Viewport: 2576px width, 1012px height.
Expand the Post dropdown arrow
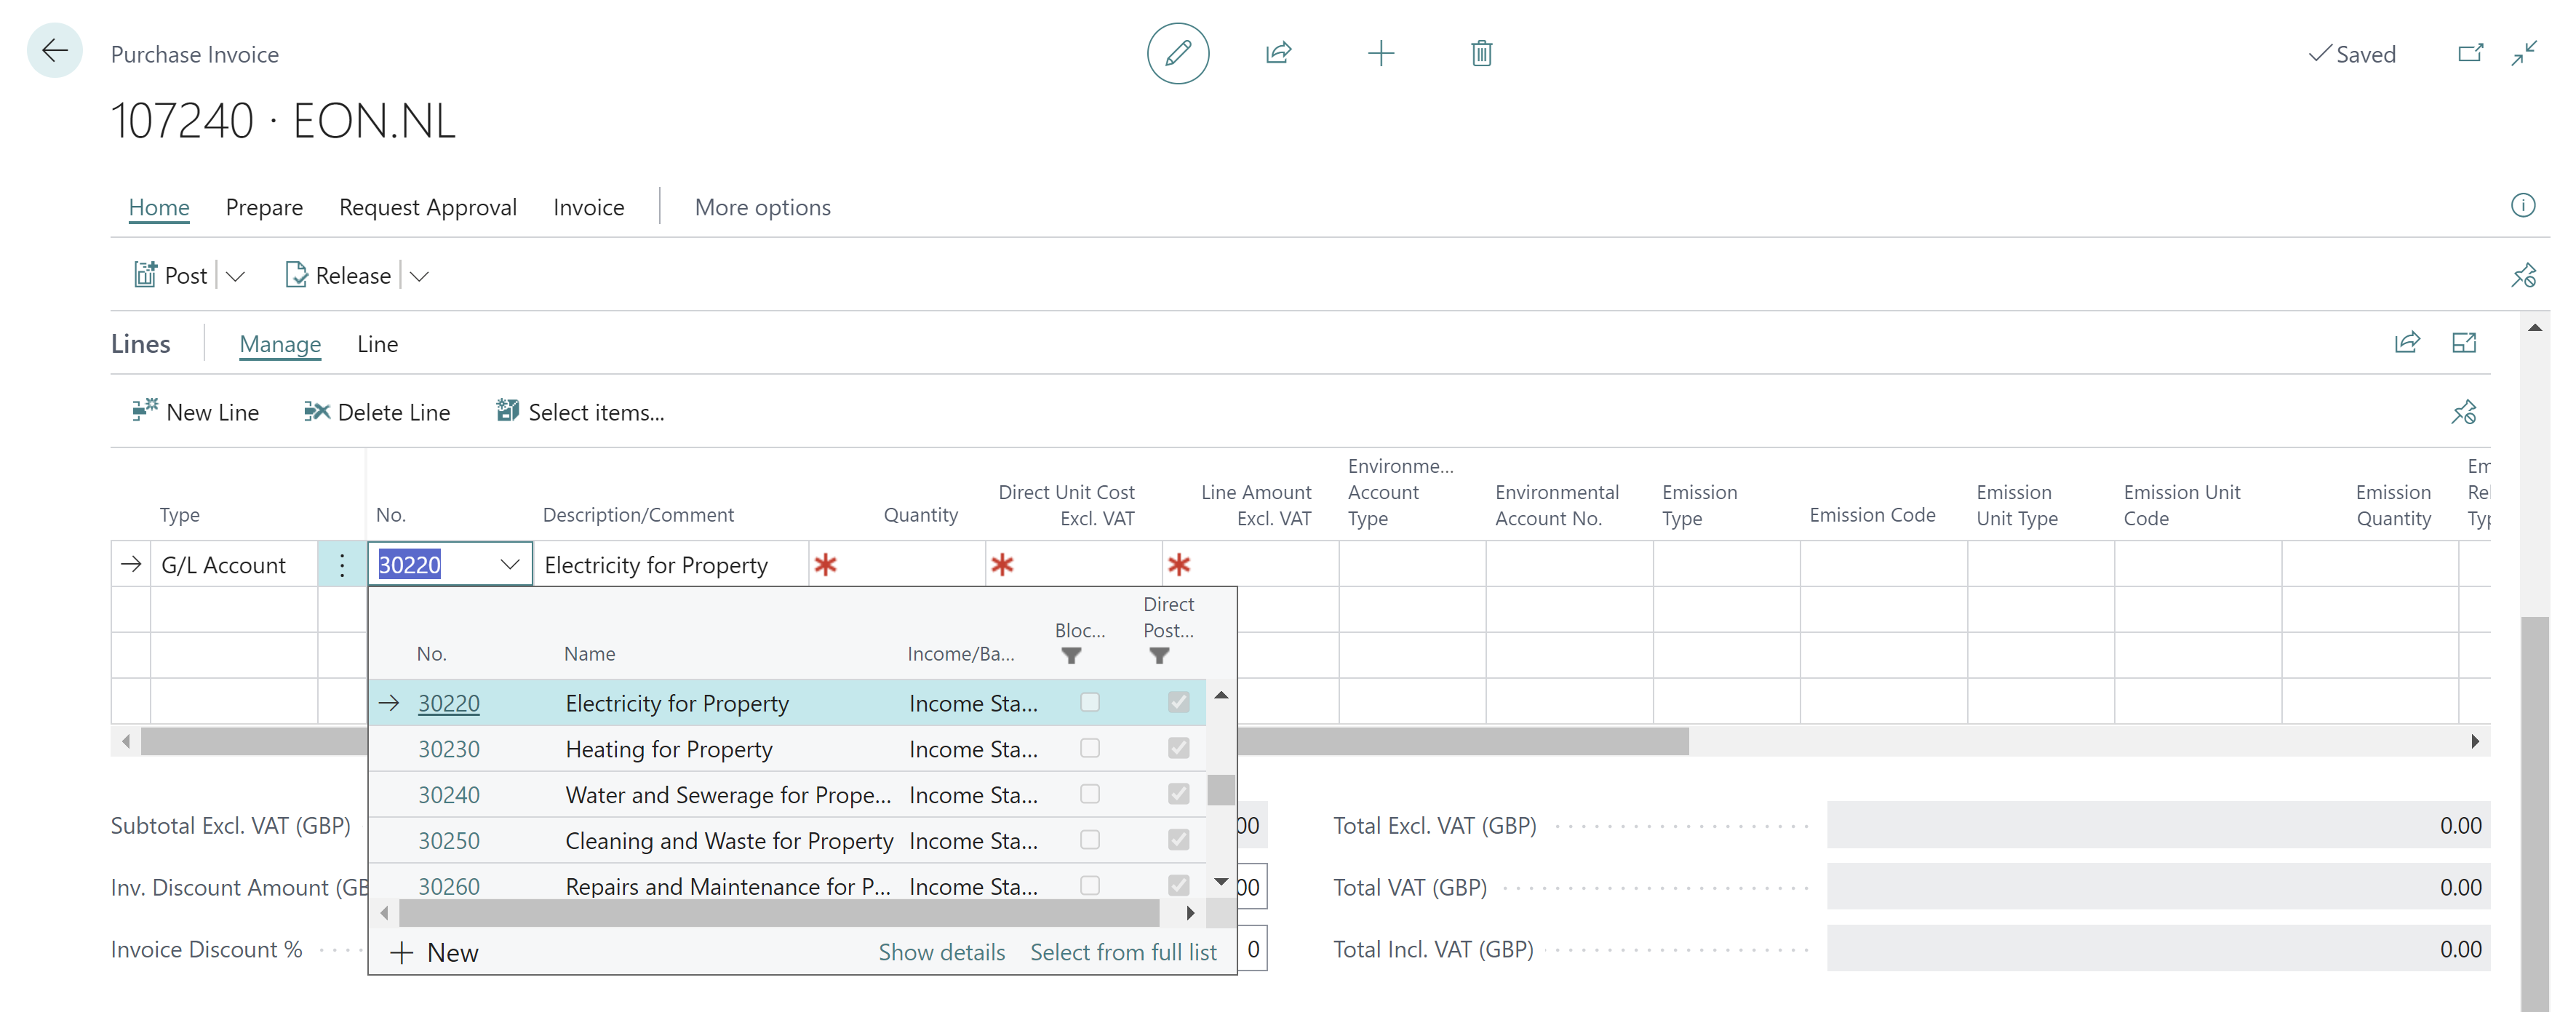tap(235, 276)
